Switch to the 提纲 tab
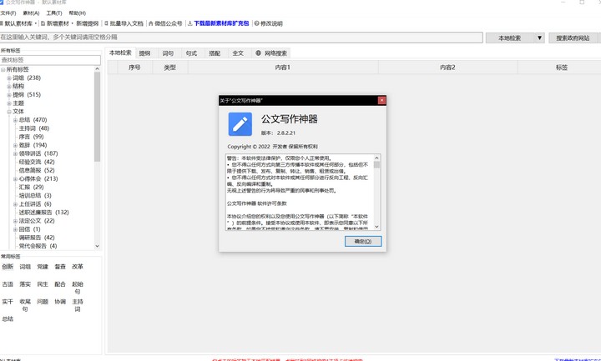Screen dimensions: 601x361 click(145, 53)
